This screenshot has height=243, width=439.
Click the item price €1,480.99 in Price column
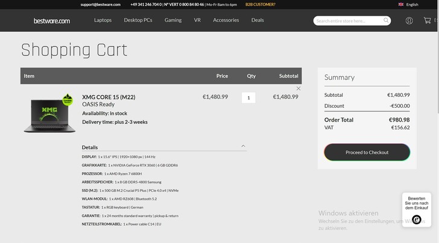pos(215,97)
